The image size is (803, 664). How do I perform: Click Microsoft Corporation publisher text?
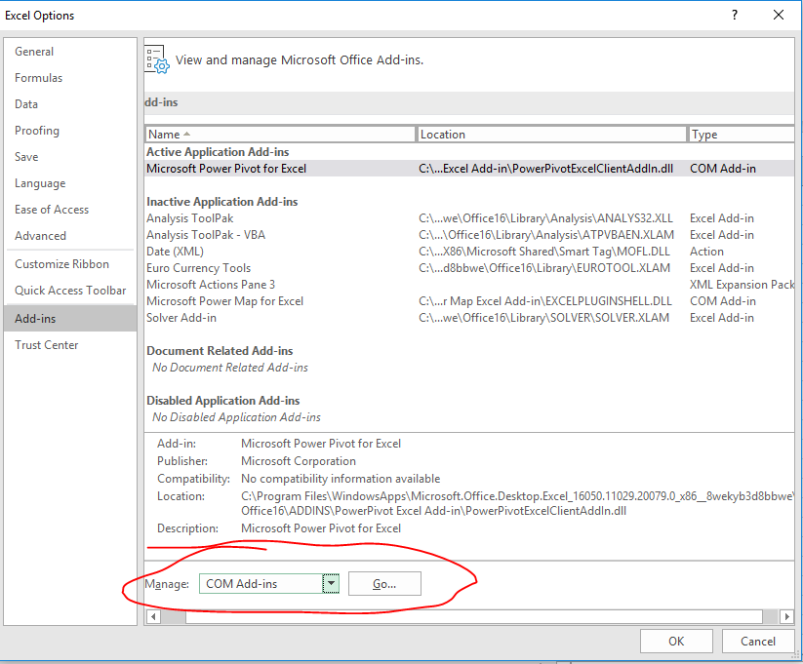coord(298,461)
